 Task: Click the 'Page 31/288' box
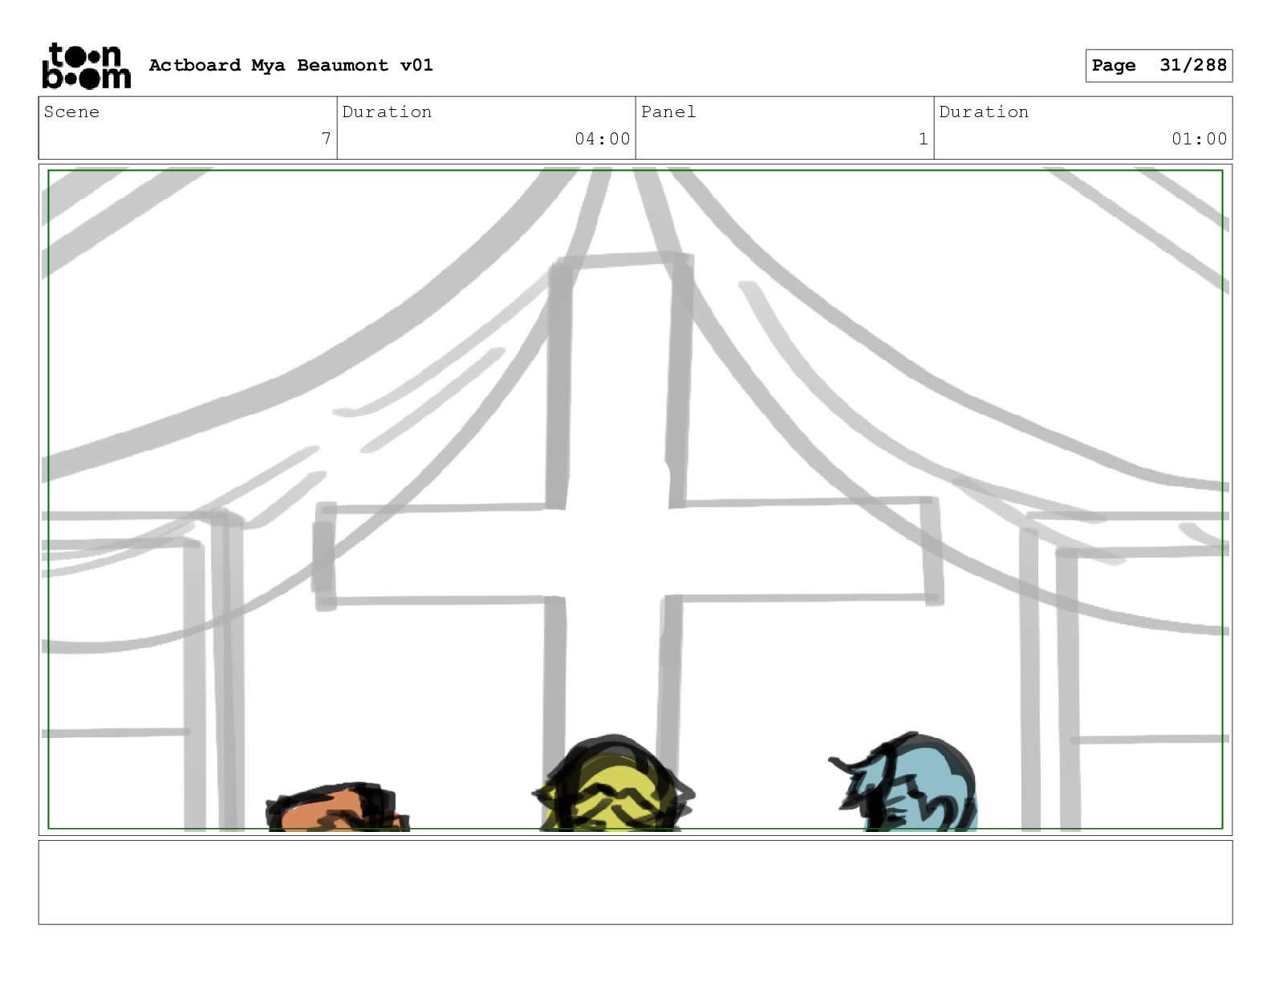[x=1159, y=66]
